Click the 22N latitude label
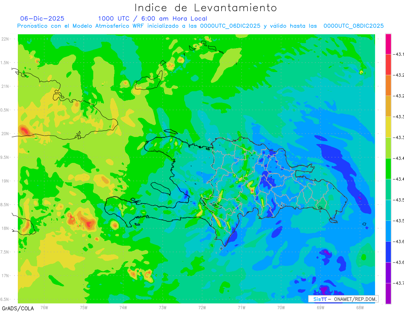 (6, 39)
